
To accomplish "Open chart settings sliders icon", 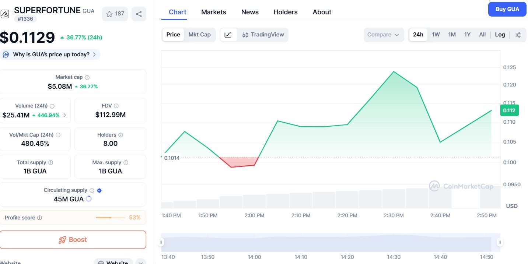I will (518, 35).
